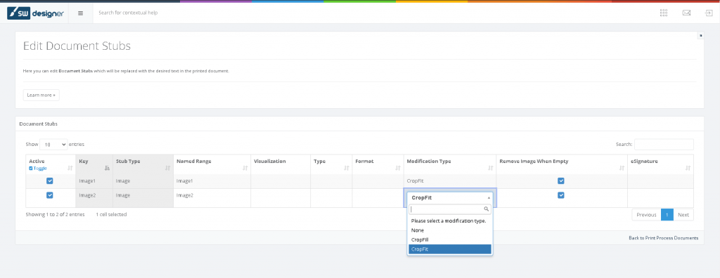Screen dimensions: 720x278
Task: Click Stub Type cell of Image1 row
Action: point(143,181)
